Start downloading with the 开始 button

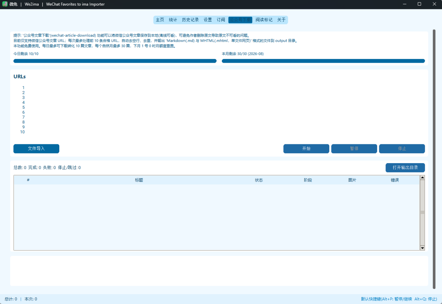(306, 149)
